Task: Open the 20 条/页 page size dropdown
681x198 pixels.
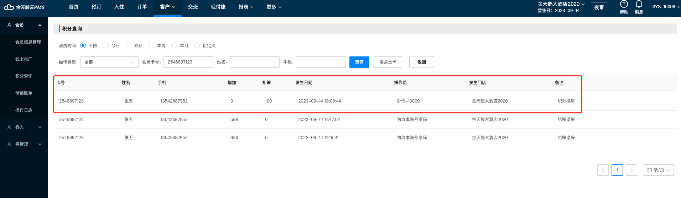Action: 658,170
